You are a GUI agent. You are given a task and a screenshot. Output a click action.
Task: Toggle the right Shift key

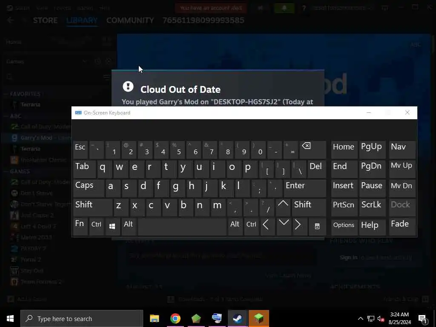309,207
